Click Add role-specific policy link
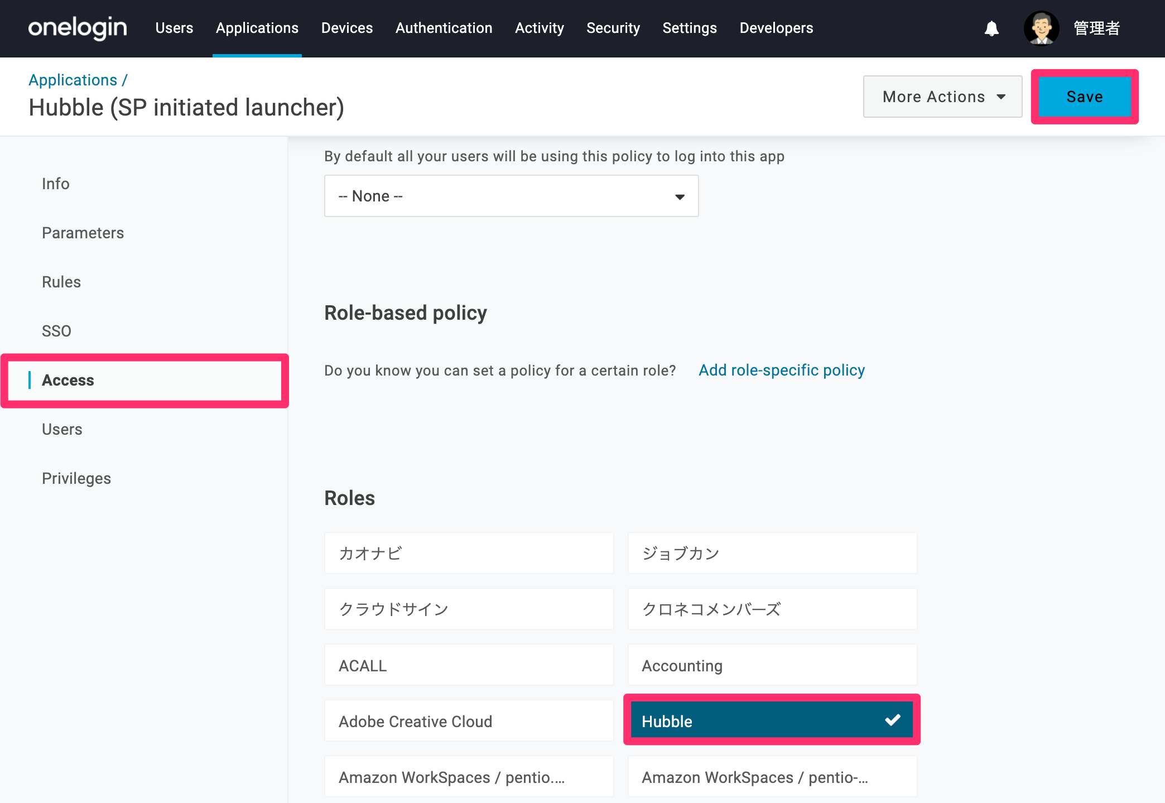Screen dimensions: 1165x803 click(x=782, y=370)
